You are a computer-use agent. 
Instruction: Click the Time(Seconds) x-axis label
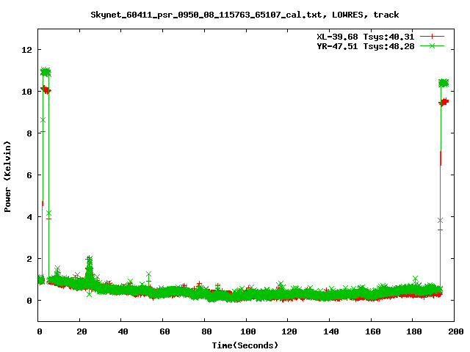coord(245,345)
